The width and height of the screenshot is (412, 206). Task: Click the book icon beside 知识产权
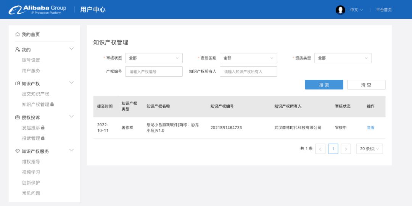click(x=17, y=84)
